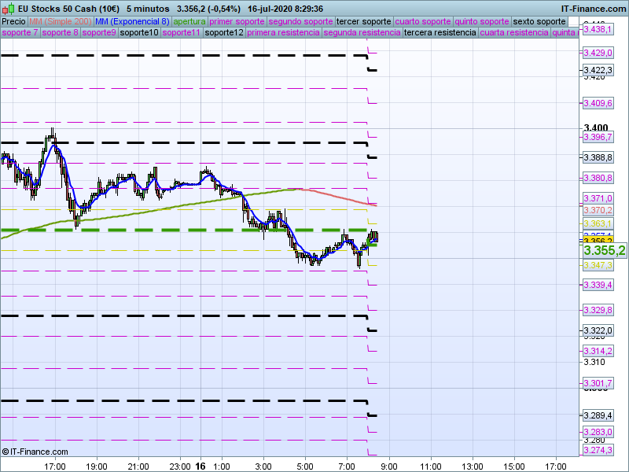Screen dimensions: 629x472
Task: Click the green current price label 3.355,2
Action: (604, 250)
